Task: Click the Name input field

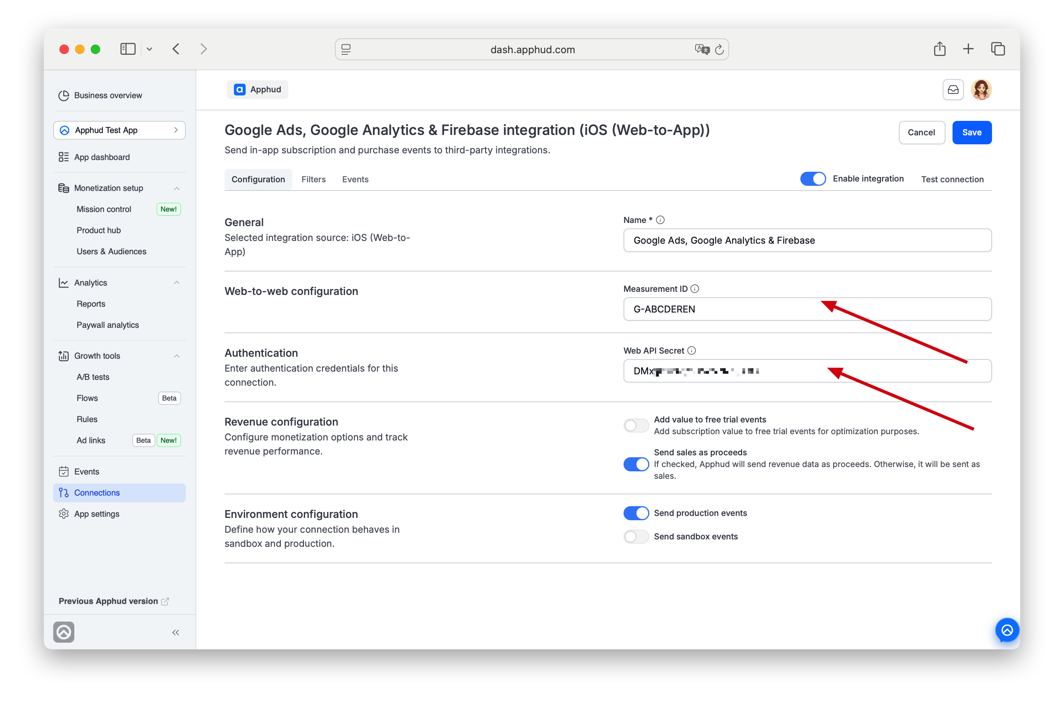Action: point(807,240)
